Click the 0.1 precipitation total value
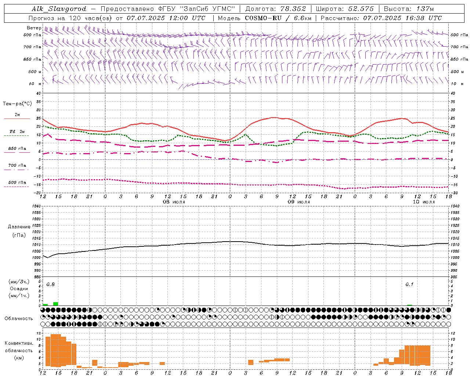Screen dimensions: 470x376 coord(409,285)
